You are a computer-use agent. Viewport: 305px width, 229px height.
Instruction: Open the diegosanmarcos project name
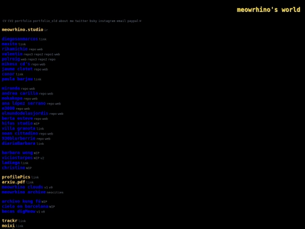click(20, 39)
